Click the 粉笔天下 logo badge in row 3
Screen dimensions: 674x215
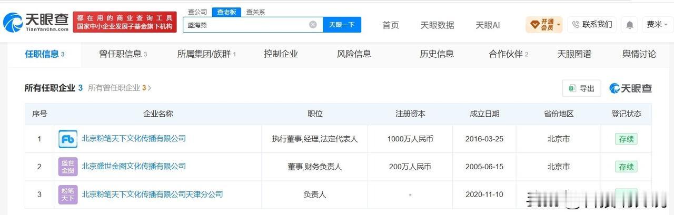[x=68, y=194]
